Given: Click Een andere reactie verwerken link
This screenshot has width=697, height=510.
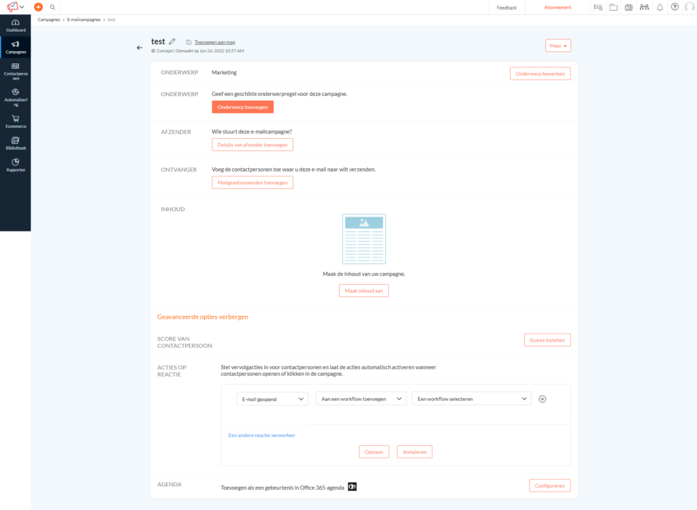Looking at the screenshot, I should tap(261, 435).
